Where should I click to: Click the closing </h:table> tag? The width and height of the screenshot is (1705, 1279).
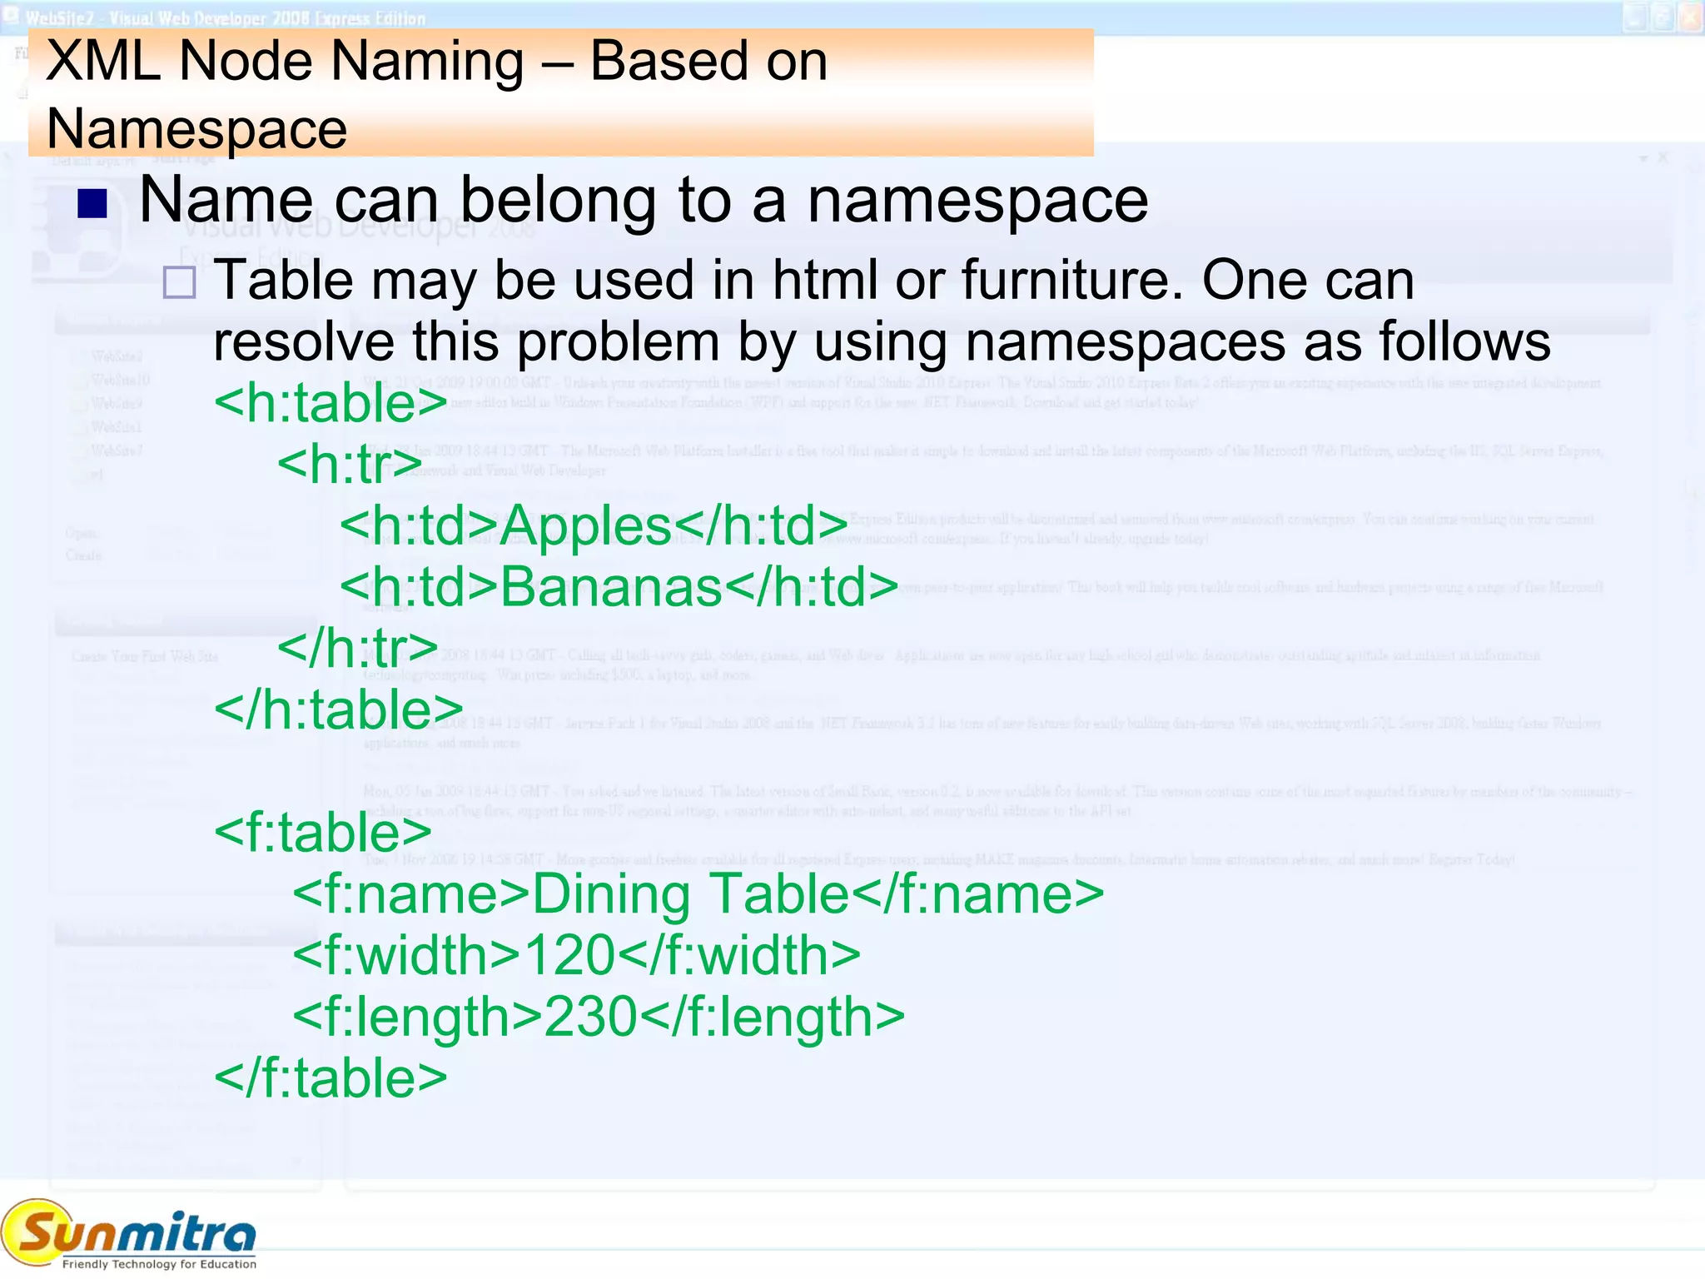coord(339,710)
